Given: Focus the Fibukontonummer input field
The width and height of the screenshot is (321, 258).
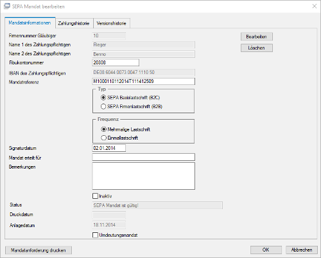Looking at the screenshot, I should click(x=116, y=62).
